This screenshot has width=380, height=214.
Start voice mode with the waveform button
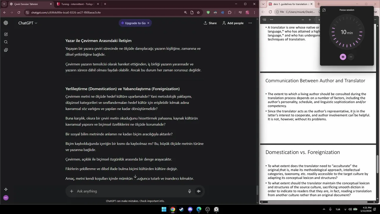pos(199,191)
